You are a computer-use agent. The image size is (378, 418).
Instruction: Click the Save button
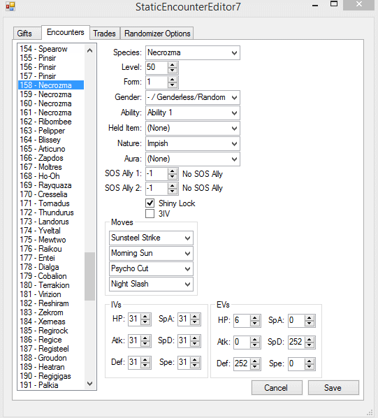pos(333,388)
